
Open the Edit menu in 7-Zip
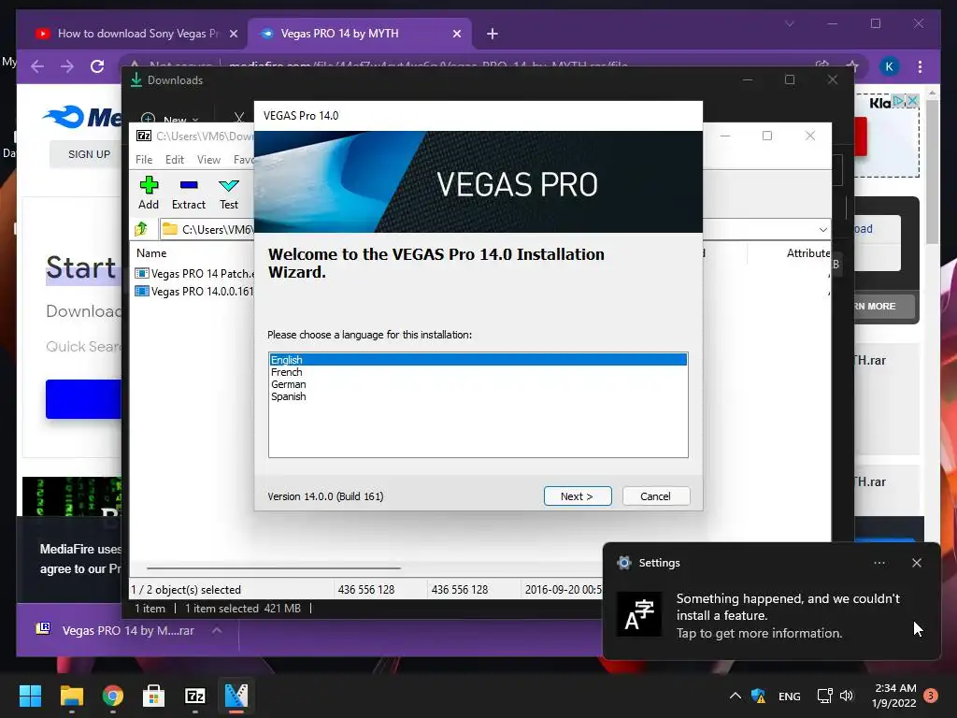tap(175, 159)
